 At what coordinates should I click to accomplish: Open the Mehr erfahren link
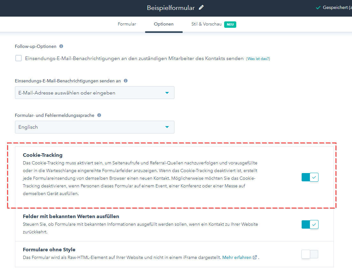[x=237, y=257]
